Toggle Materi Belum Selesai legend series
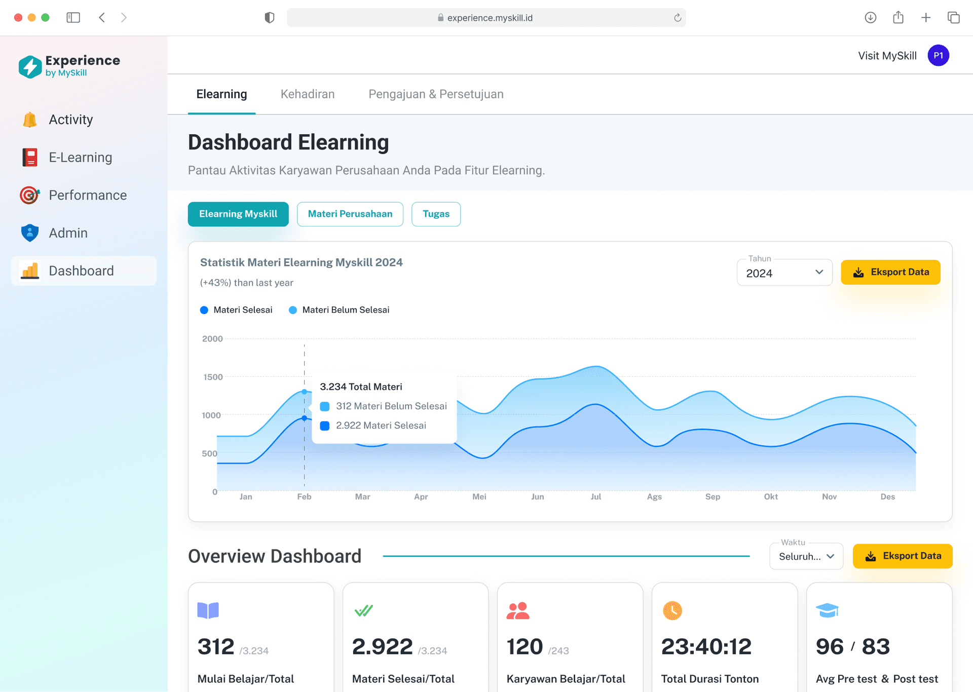 [x=339, y=310]
